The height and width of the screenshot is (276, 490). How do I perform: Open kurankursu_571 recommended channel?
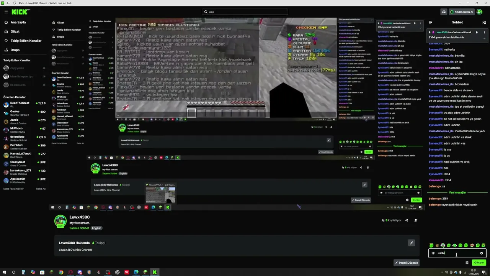(x=24, y=172)
